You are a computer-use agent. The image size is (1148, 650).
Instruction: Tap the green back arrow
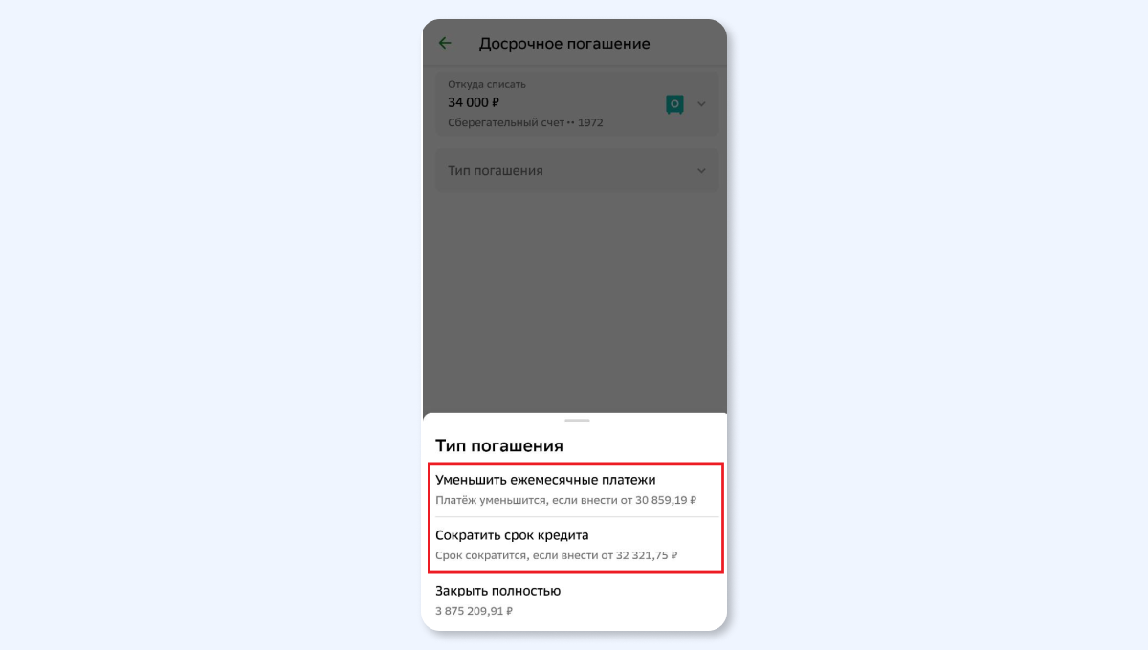click(x=445, y=44)
